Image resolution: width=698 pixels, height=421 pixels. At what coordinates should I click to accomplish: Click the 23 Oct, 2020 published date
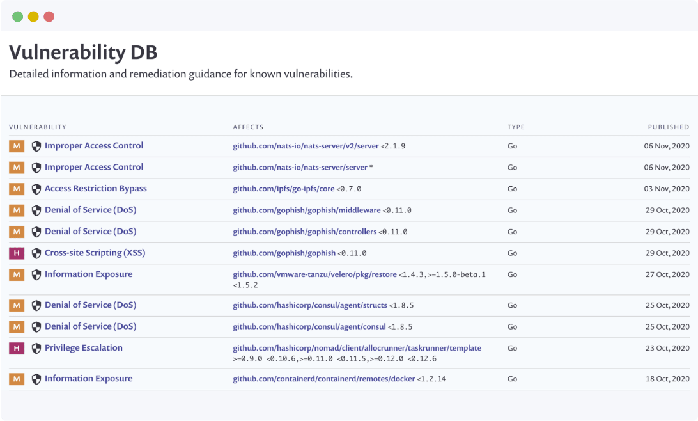tap(668, 348)
